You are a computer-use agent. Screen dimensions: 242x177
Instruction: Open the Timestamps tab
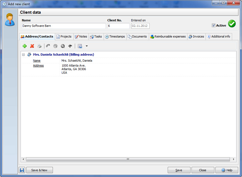pos(115,36)
